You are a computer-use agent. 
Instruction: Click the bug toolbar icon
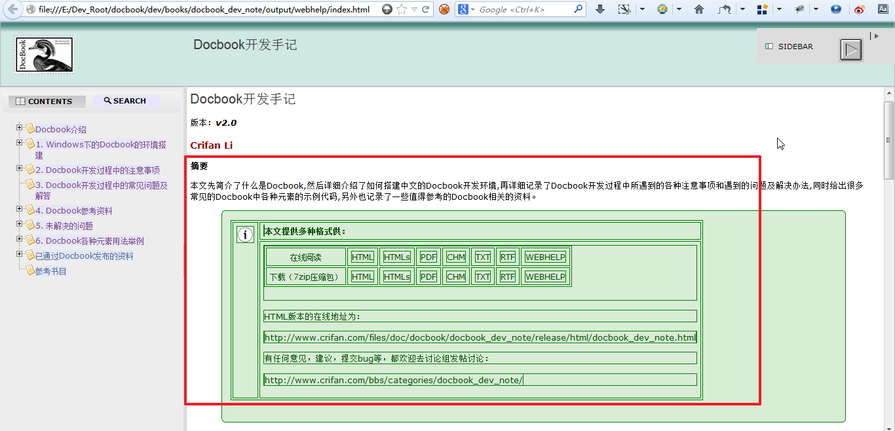799,9
